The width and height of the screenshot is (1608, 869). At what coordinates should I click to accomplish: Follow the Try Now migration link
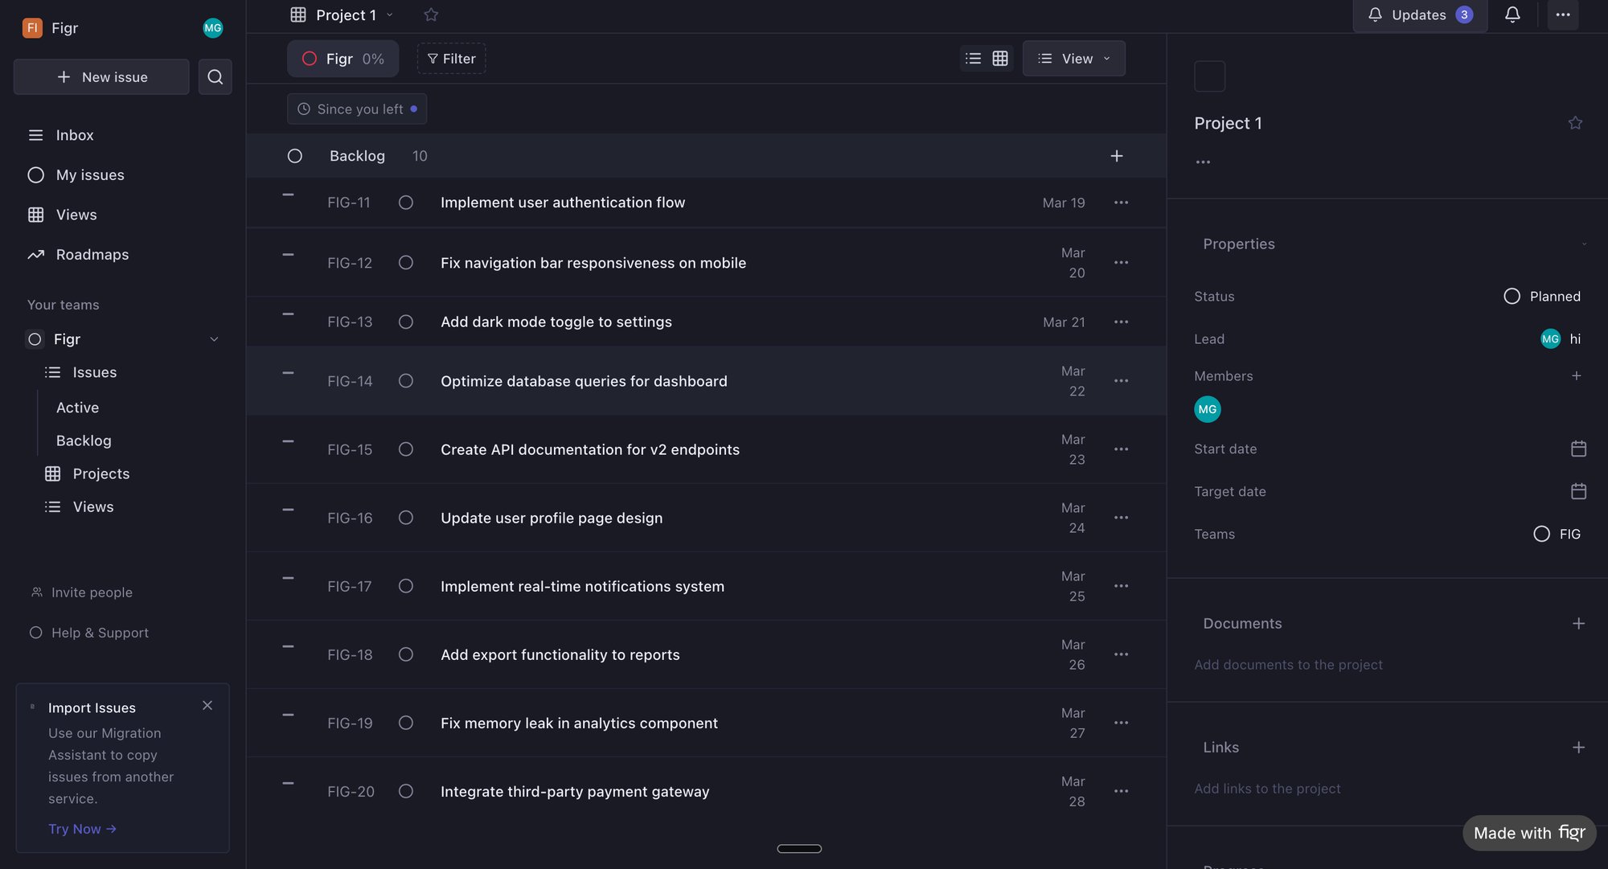coord(81,829)
